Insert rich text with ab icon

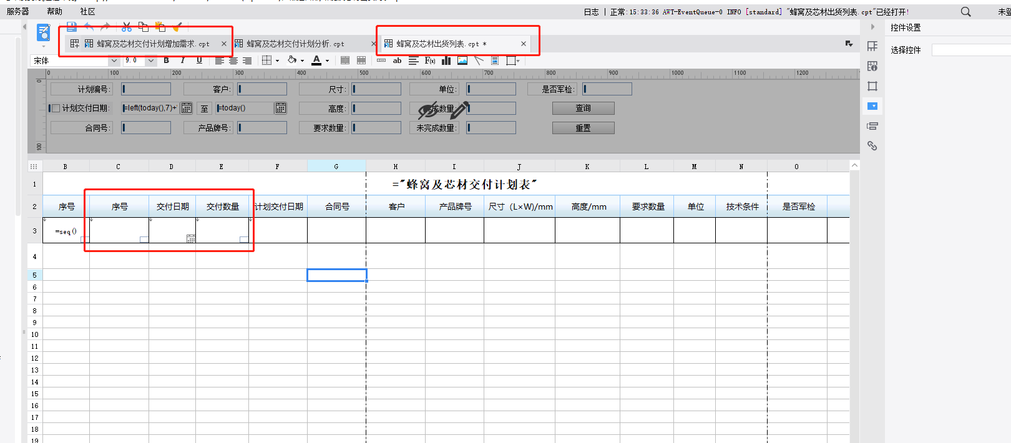[397, 61]
